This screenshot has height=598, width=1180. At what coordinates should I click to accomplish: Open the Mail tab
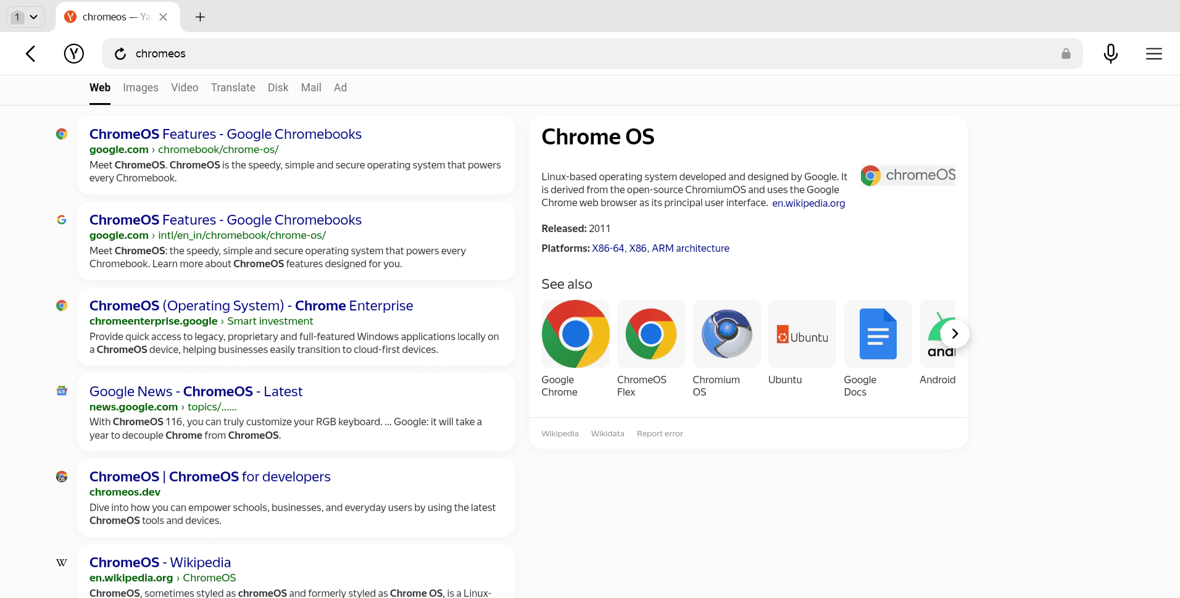coord(311,88)
